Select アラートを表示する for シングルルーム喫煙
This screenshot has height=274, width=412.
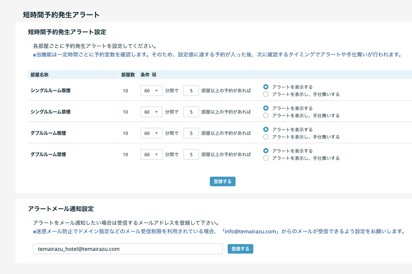click(x=265, y=87)
